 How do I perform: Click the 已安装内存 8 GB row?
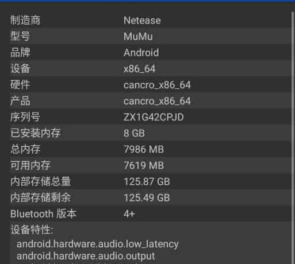click(x=150, y=133)
